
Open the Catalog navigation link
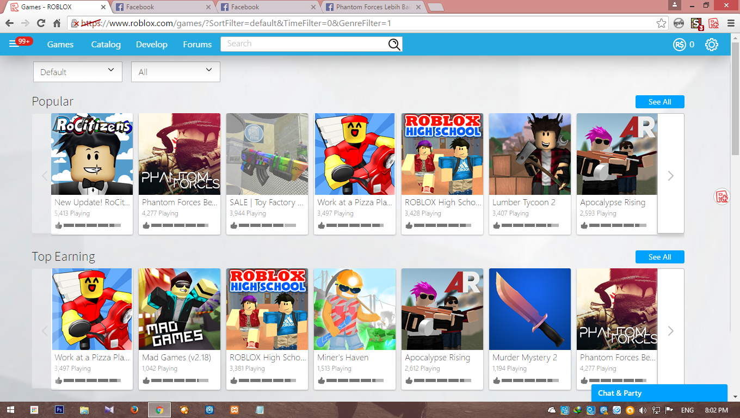106,45
